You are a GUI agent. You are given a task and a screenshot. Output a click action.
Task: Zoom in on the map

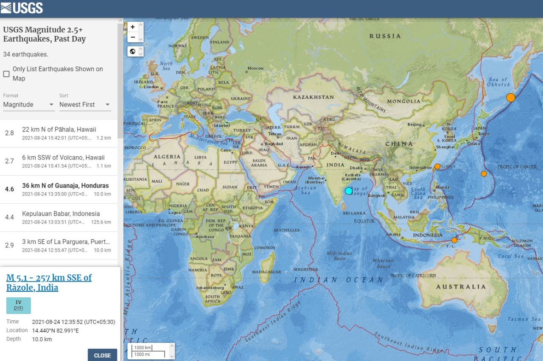coord(133,27)
